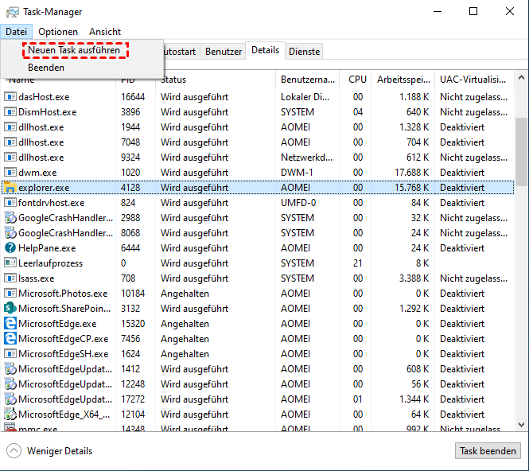Image resolution: width=529 pixels, height=471 pixels.
Task: Switch to the Benutzer tab
Action: (x=224, y=52)
